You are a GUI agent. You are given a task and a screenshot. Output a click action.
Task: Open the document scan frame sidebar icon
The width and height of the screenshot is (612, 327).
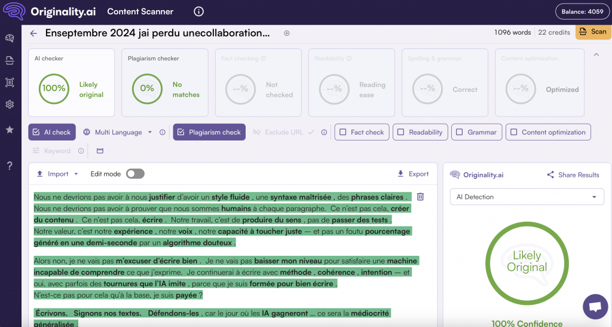[10, 82]
